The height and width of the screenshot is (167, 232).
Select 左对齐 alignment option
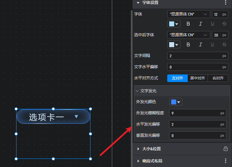(x=177, y=78)
